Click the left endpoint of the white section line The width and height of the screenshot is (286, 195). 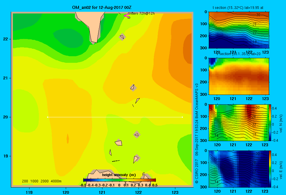click(47, 117)
